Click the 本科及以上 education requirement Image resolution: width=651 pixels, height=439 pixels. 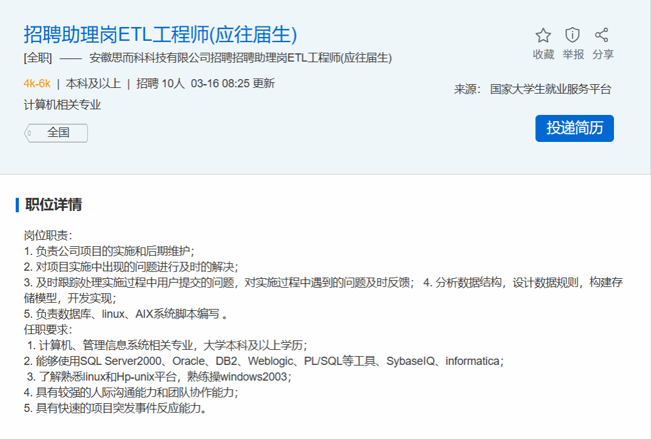pyautogui.click(x=93, y=84)
